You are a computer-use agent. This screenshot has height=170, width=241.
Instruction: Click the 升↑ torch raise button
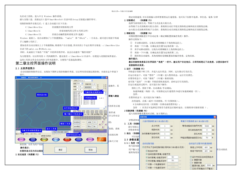point(95,122)
